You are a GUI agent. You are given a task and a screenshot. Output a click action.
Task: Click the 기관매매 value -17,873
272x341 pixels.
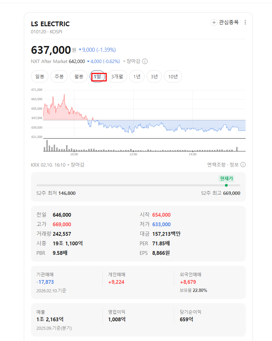(x=45, y=282)
